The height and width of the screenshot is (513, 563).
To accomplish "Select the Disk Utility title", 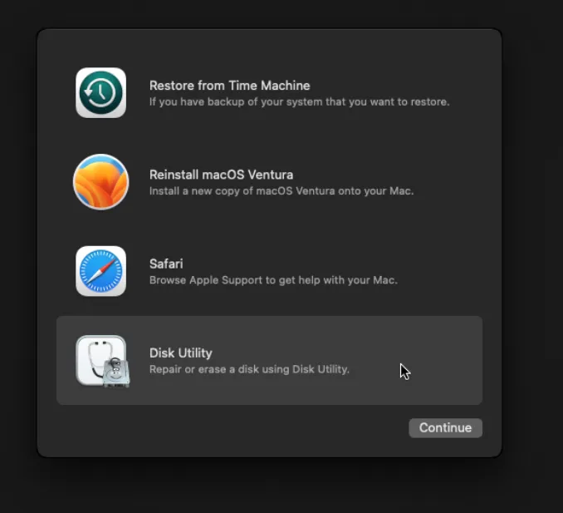I will 180,353.
